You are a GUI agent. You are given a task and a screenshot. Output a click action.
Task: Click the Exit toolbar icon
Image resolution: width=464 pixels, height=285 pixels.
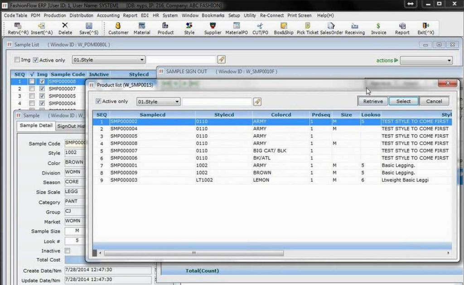click(425, 26)
